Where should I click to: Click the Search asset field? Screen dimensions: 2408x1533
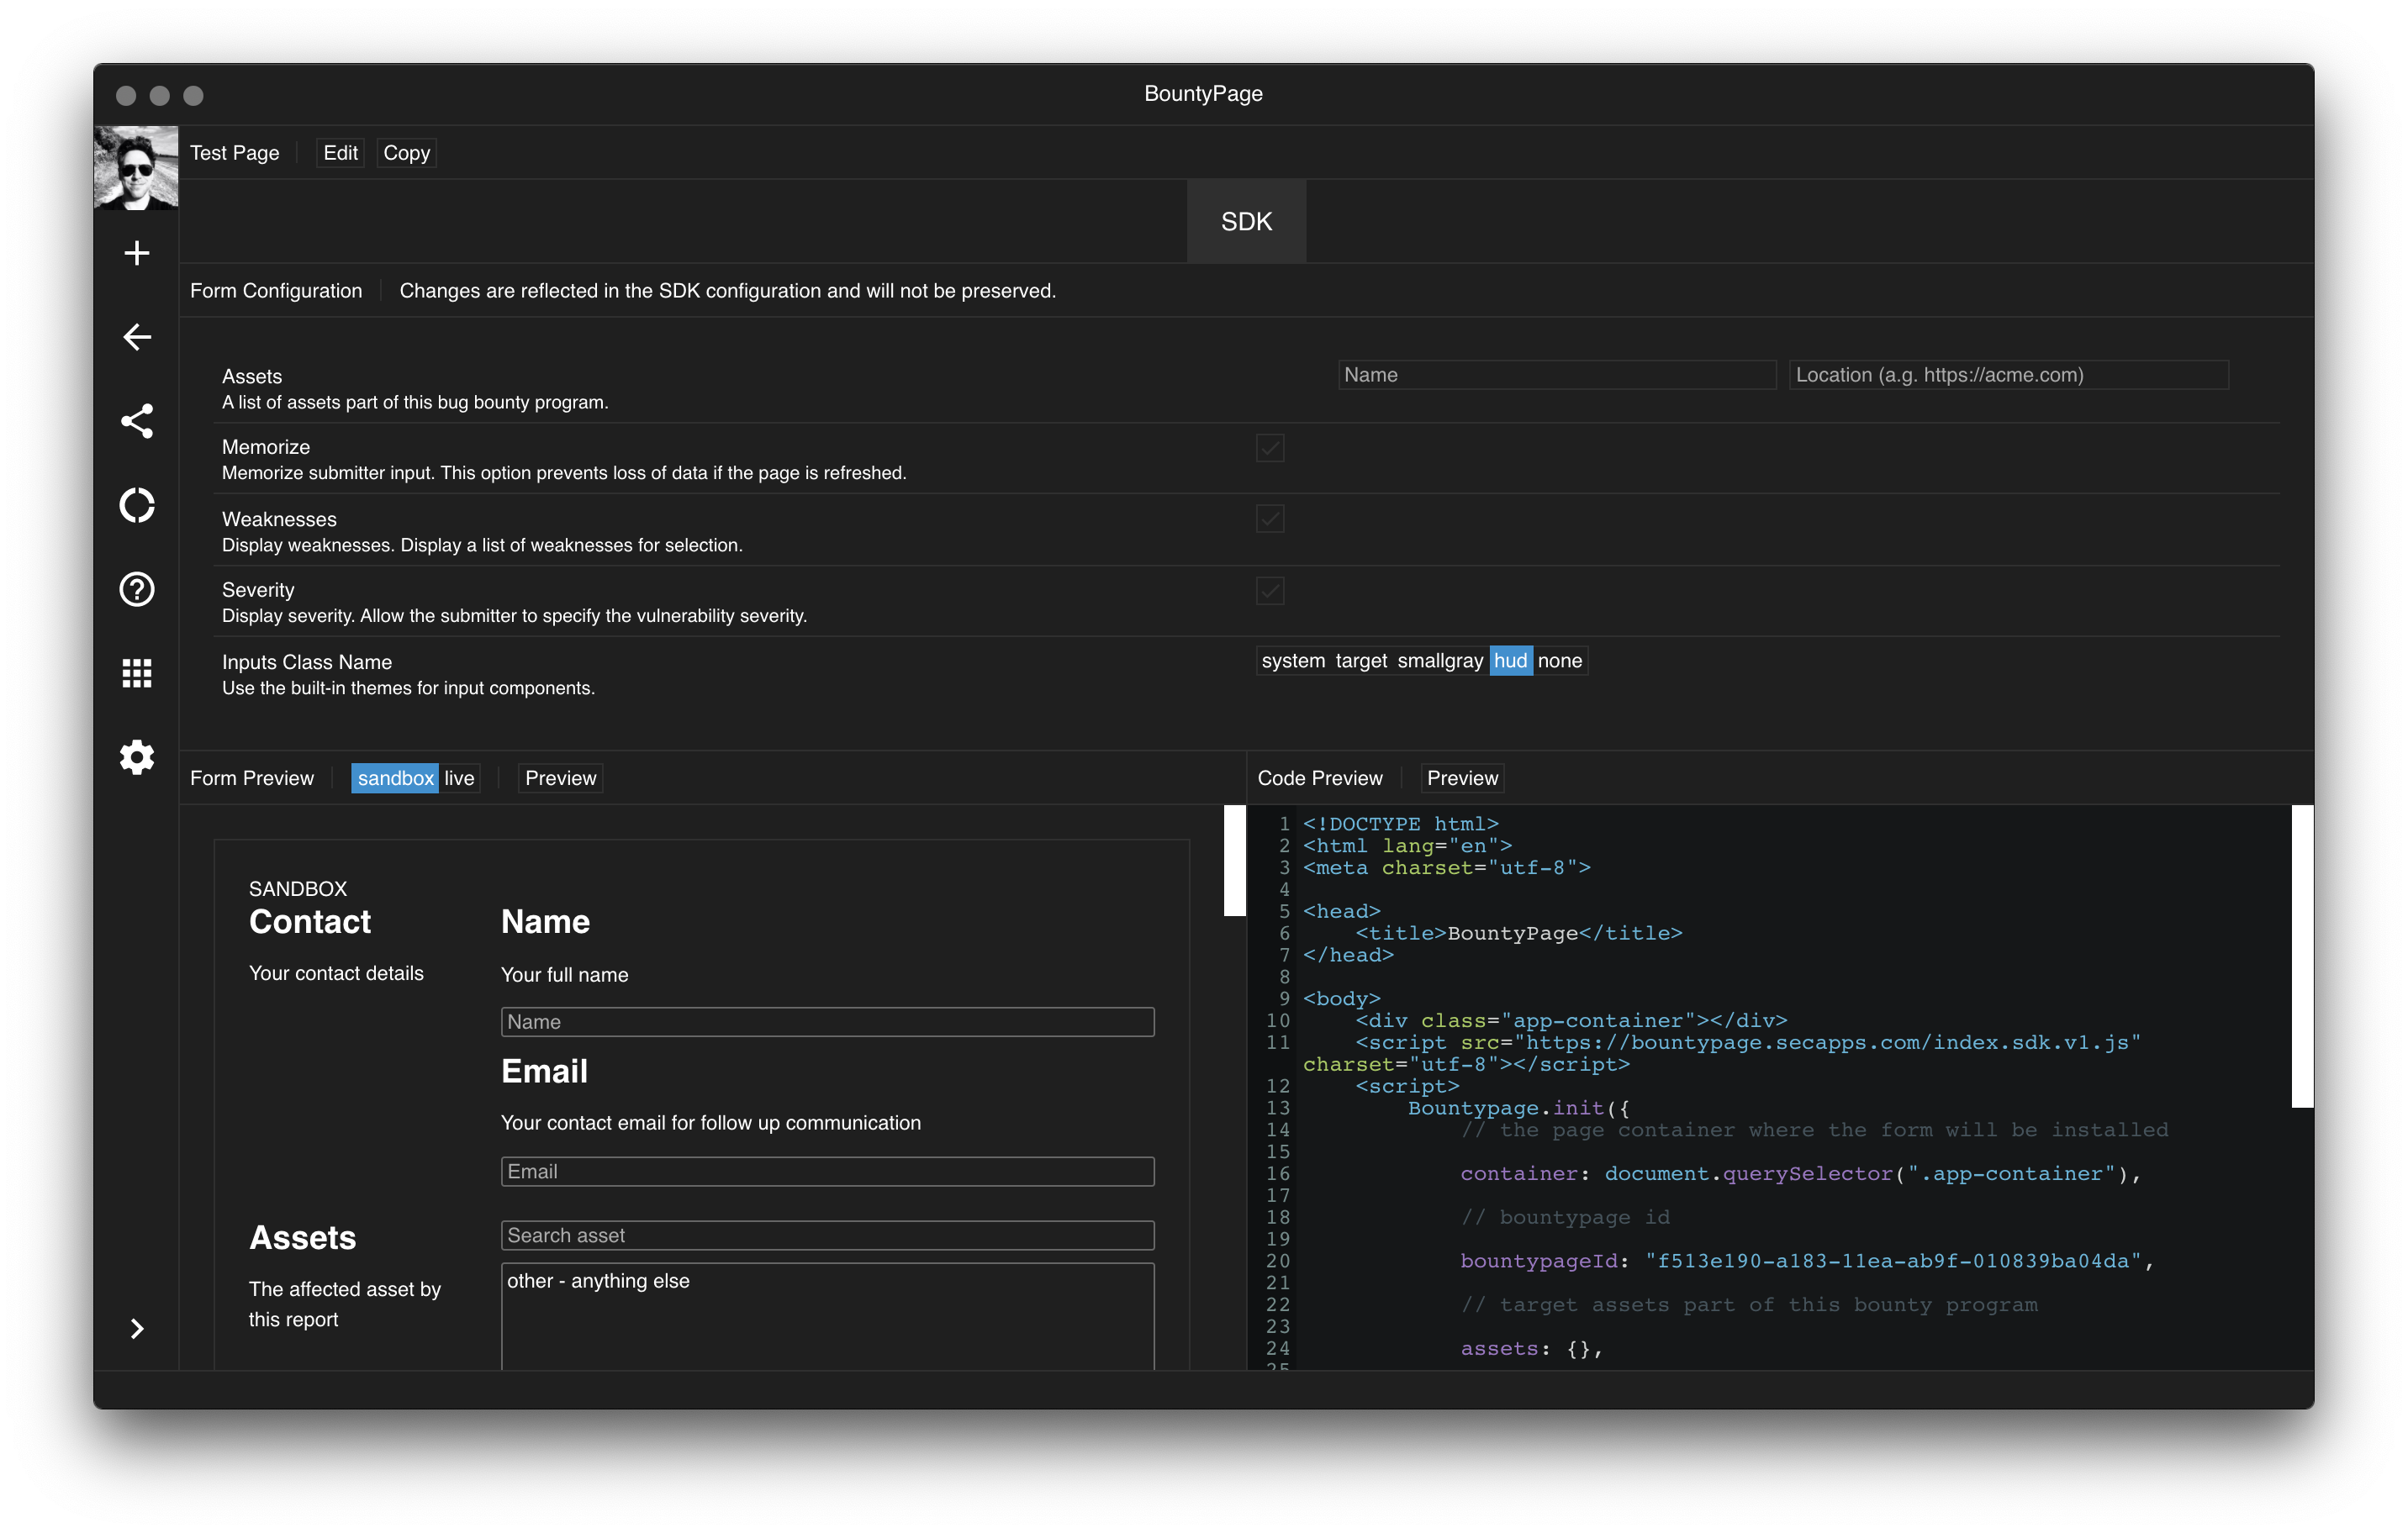(827, 1235)
